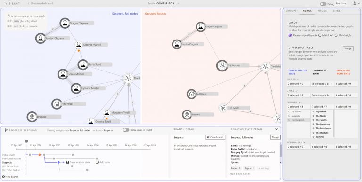Viewport: 362px width, 182px height.
Task: Open user account icon
Action: coord(354,3)
